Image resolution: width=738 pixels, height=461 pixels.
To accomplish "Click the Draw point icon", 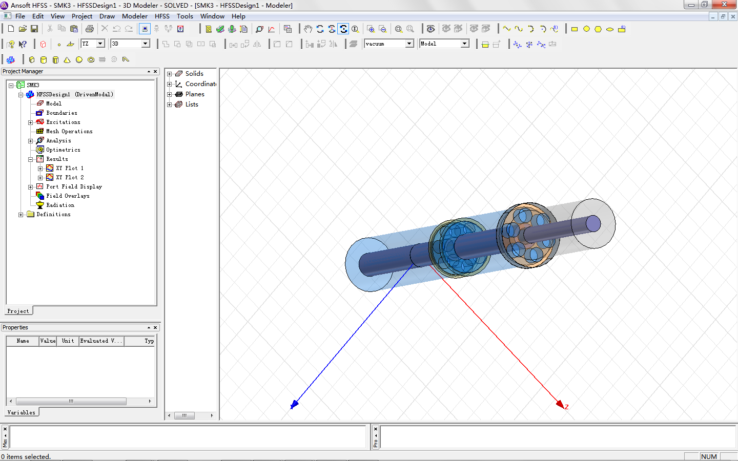I will (x=59, y=44).
